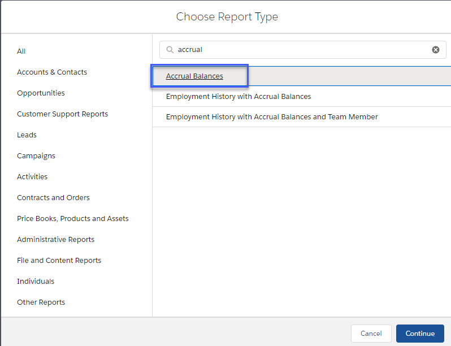Select Contracts and Orders category
The height and width of the screenshot is (346, 451).
coord(53,198)
